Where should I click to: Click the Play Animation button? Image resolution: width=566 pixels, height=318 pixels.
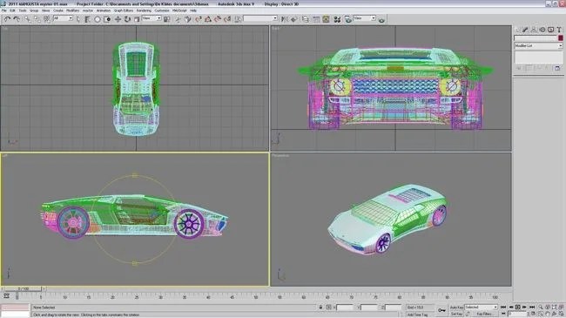[517, 307]
